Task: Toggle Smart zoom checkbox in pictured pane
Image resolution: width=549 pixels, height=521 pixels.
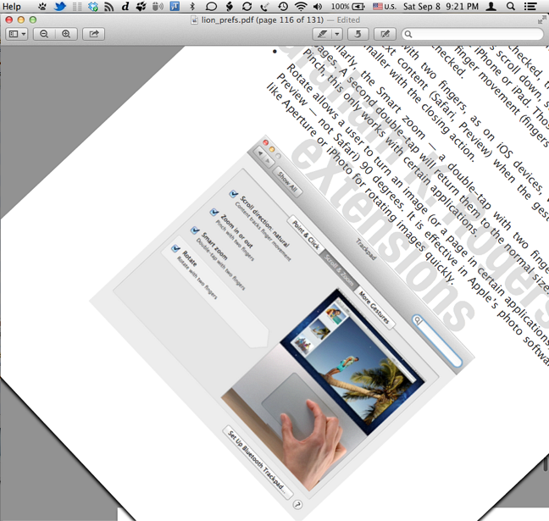Action: pos(195,230)
